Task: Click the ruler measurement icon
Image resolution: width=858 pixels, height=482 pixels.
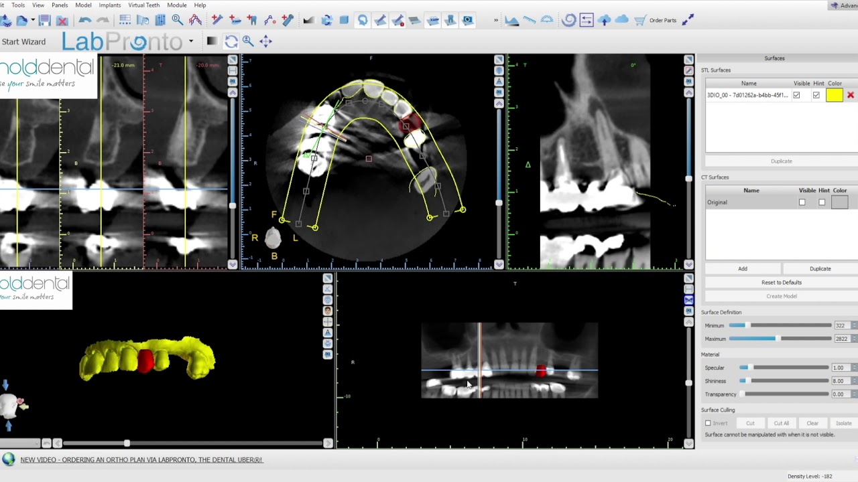Action: [530, 19]
